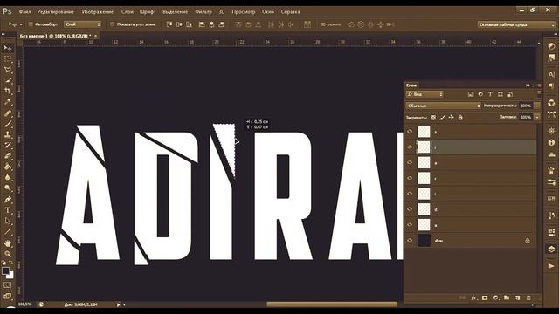Click the align top edges icon
Image resolution: width=559 pixels, height=314 pixels.
(169, 24)
